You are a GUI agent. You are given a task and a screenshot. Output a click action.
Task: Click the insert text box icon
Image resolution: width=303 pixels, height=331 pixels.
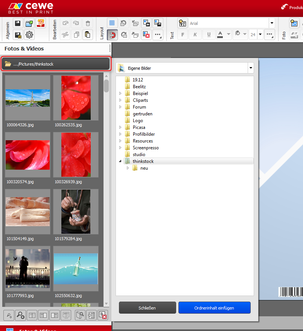click(183, 23)
